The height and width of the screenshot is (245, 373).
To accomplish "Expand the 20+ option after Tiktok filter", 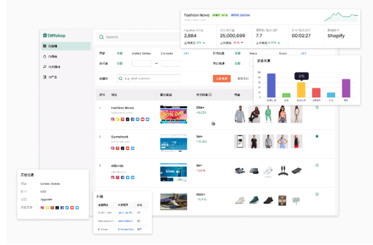I will (x=303, y=53).
